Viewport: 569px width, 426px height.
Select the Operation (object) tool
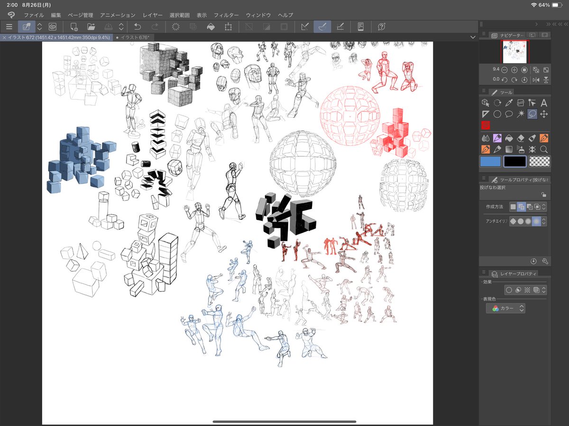click(486, 102)
